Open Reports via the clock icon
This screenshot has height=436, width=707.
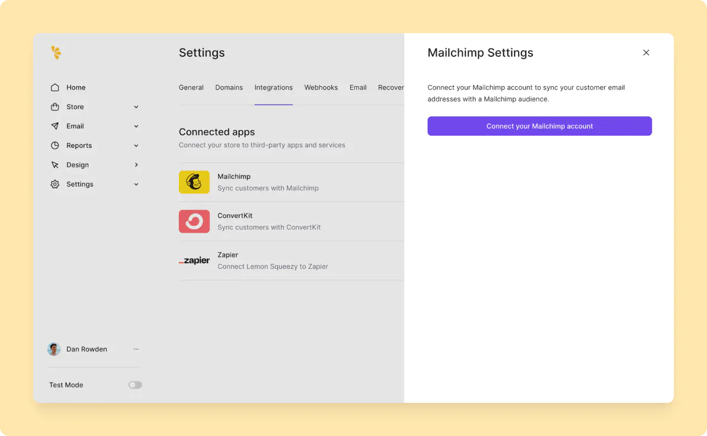[x=55, y=145]
